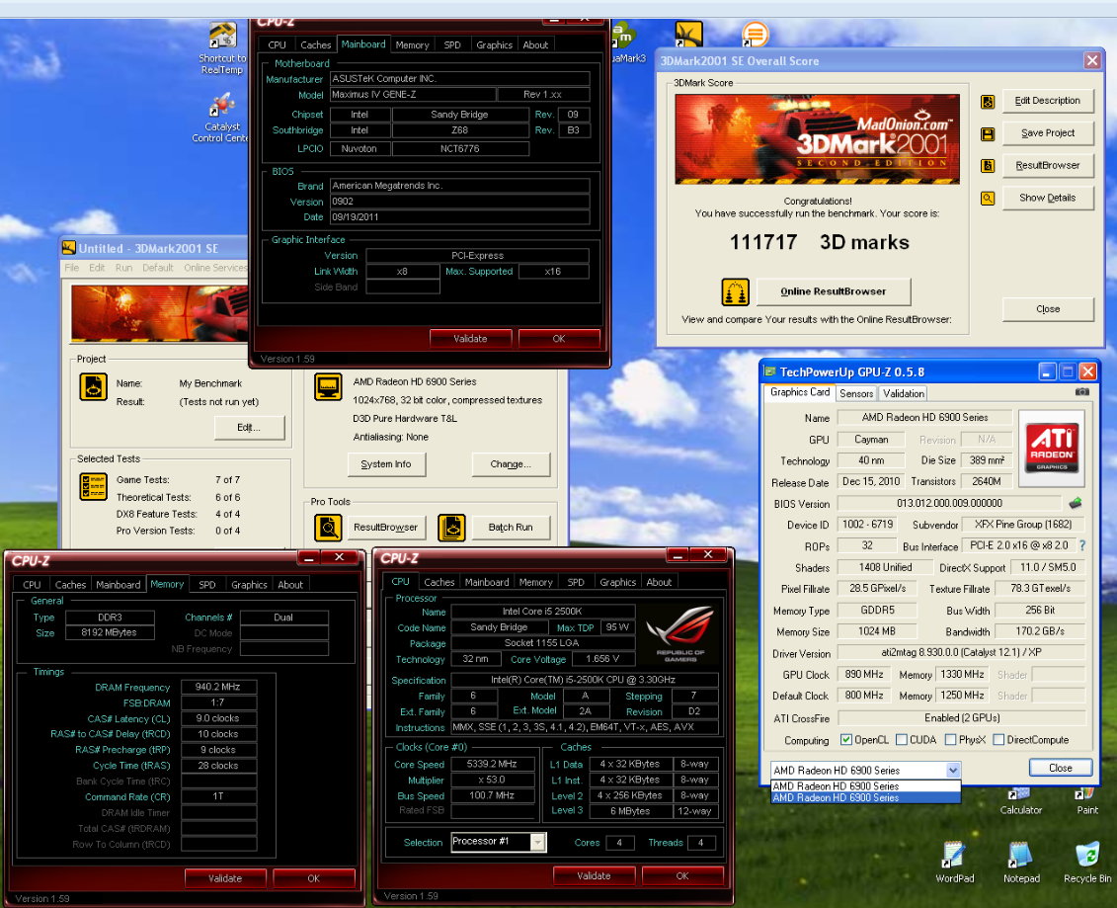
Task: Click the Pro Tools ResultBrowser magnifier icon
Action: pyautogui.click(x=328, y=528)
